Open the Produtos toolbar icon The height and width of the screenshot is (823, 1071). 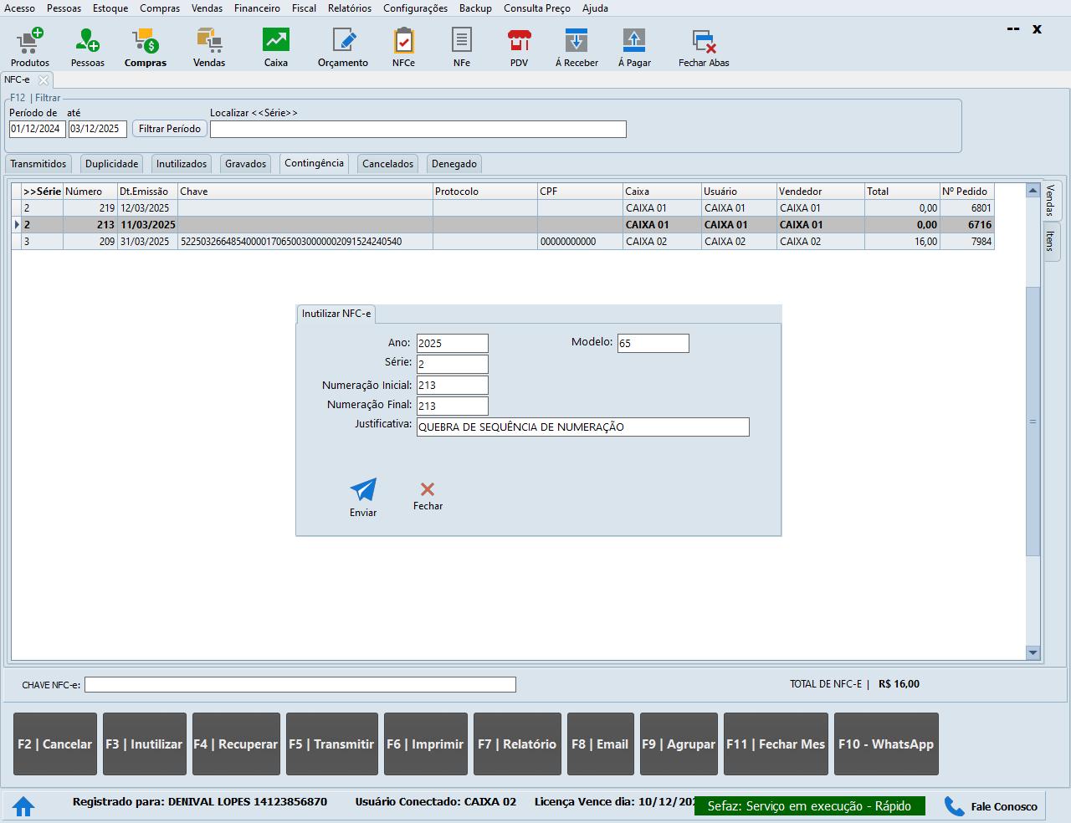pyautogui.click(x=30, y=48)
